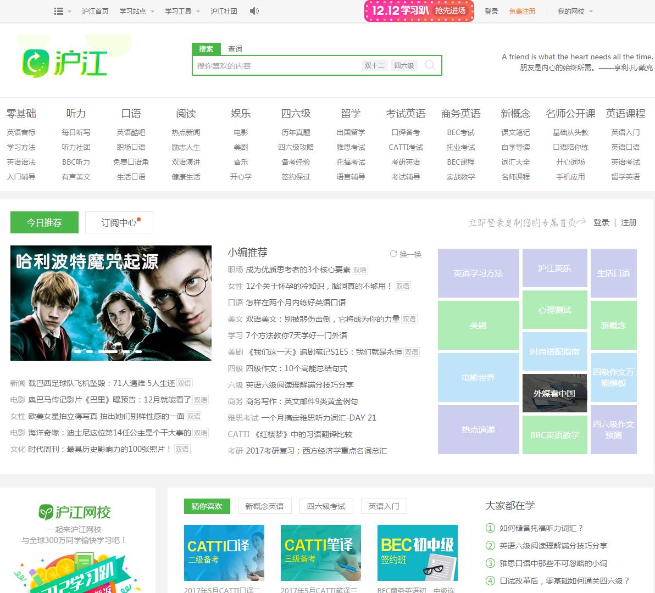Open 沪江首页 link
Screen dimensions: 655x593
tap(95, 12)
